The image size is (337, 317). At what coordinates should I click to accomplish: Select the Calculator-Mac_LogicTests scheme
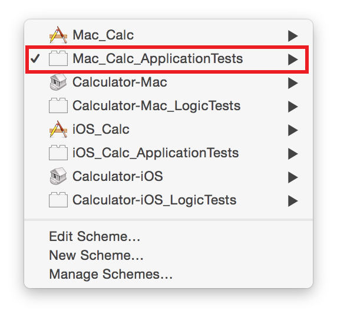coord(168,105)
